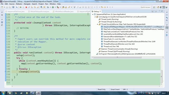Click the Step Return toolbar icon
Screen dimensions: 169x95
[x=38, y=7]
